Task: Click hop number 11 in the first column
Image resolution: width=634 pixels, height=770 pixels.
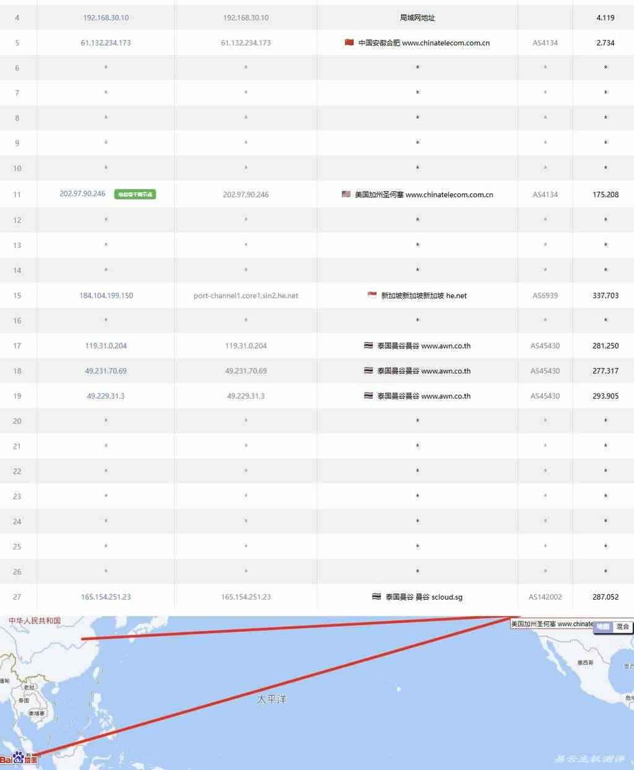Action: click(x=17, y=195)
